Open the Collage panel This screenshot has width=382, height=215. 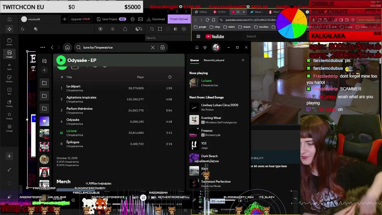[10, 128]
